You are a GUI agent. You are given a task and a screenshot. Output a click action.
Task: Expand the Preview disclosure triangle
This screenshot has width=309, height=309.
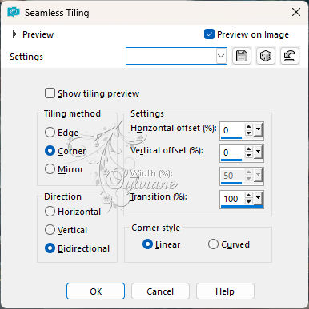(14, 34)
